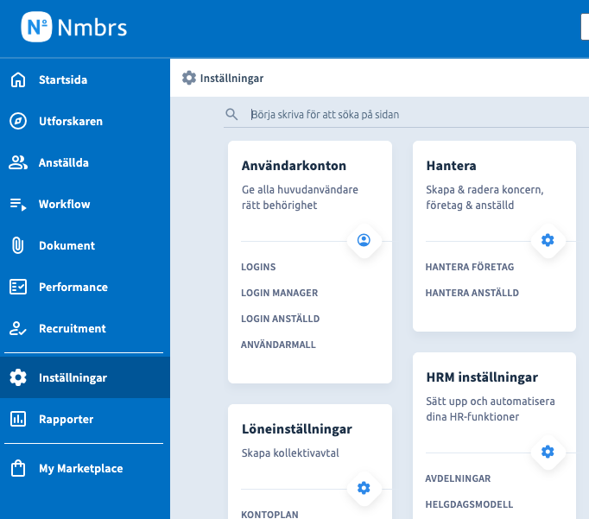Image resolution: width=589 pixels, height=519 pixels.
Task: Click the Dokument paperclip icon
Action: (x=17, y=245)
